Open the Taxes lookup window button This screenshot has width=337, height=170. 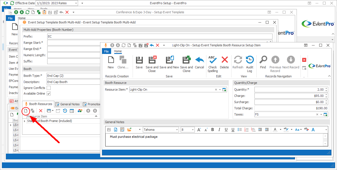click(x=325, y=114)
